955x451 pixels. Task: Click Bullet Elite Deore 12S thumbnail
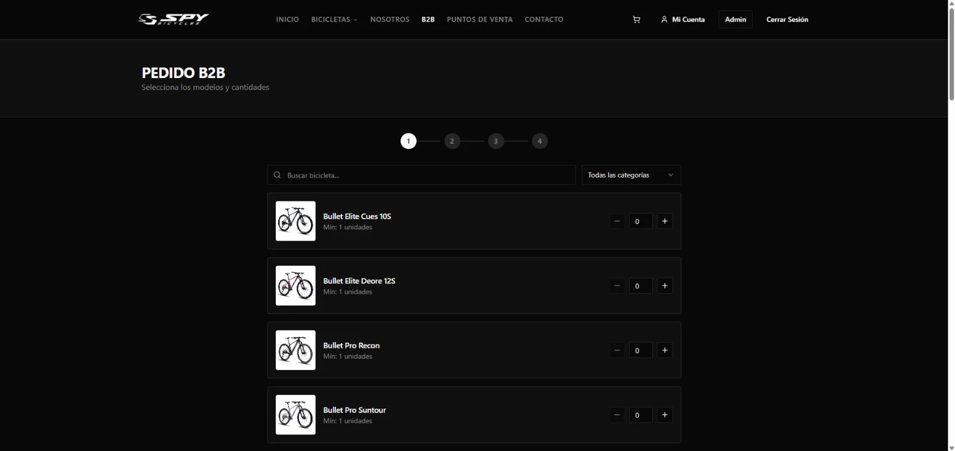point(295,286)
